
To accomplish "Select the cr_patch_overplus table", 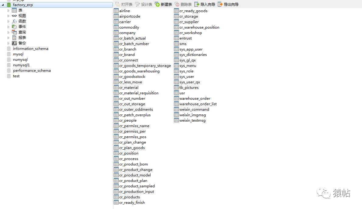I will pyautogui.click(x=135, y=115).
